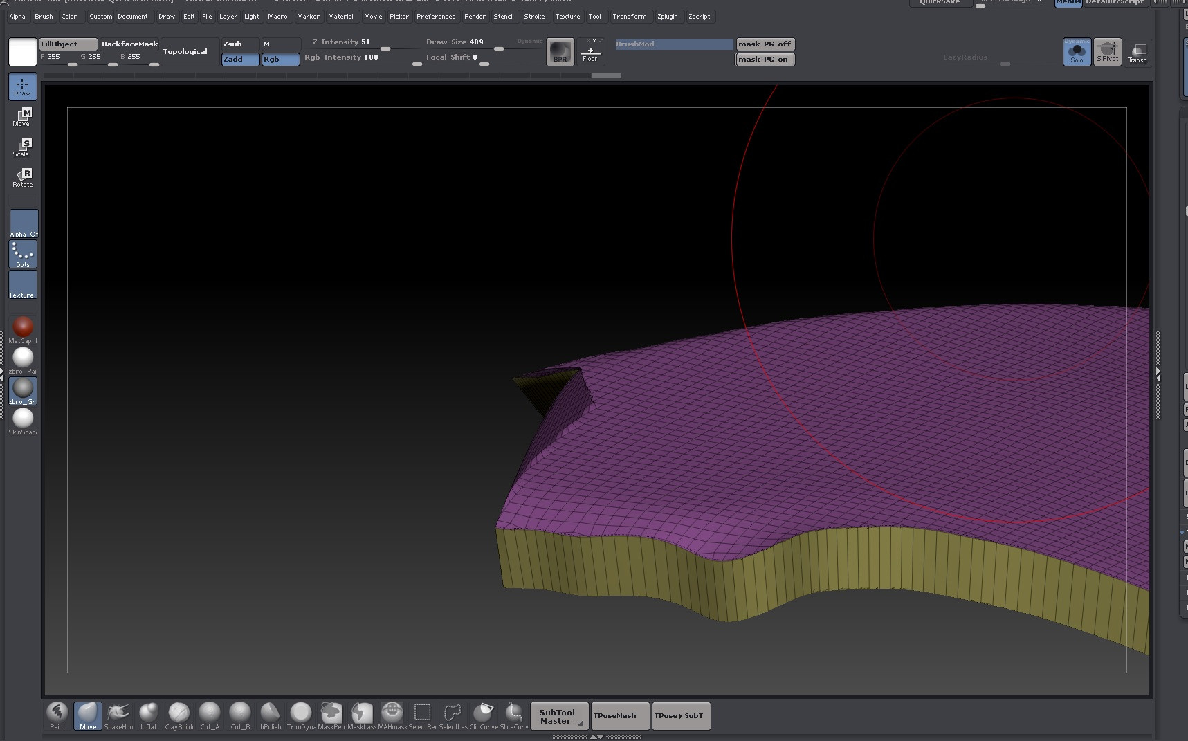Click the BPR render icon

tap(560, 52)
